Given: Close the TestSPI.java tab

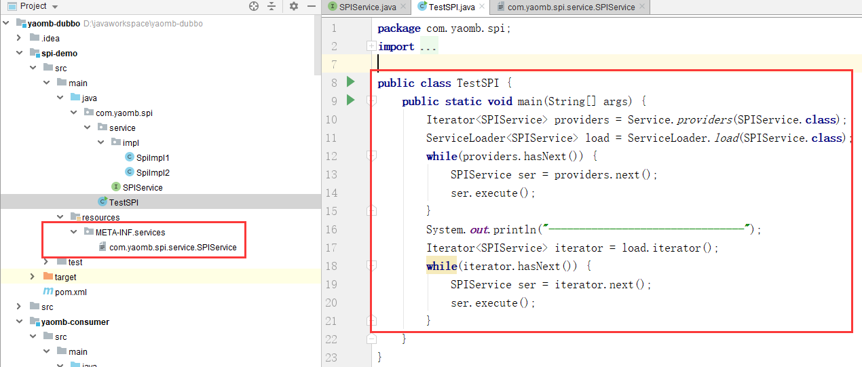Looking at the screenshot, I should [x=481, y=7].
